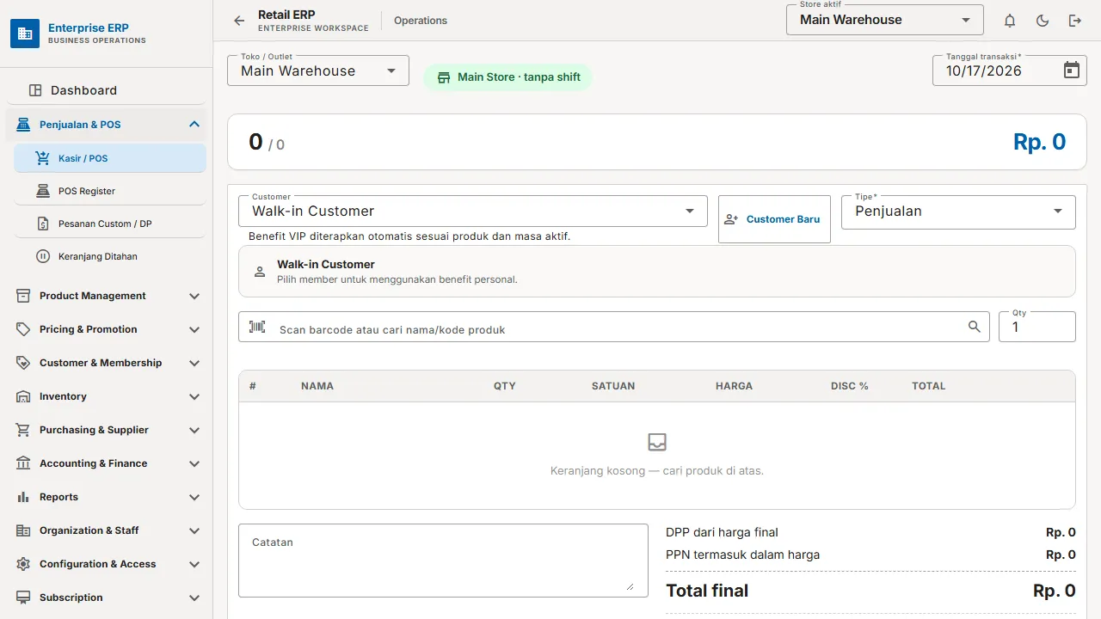The width and height of the screenshot is (1101, 619).
Task: Click the Reports bar chart icon
Action: (23, 497)
